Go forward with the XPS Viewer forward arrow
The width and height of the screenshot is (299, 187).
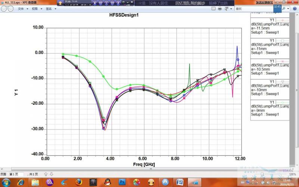pos(10,9)
